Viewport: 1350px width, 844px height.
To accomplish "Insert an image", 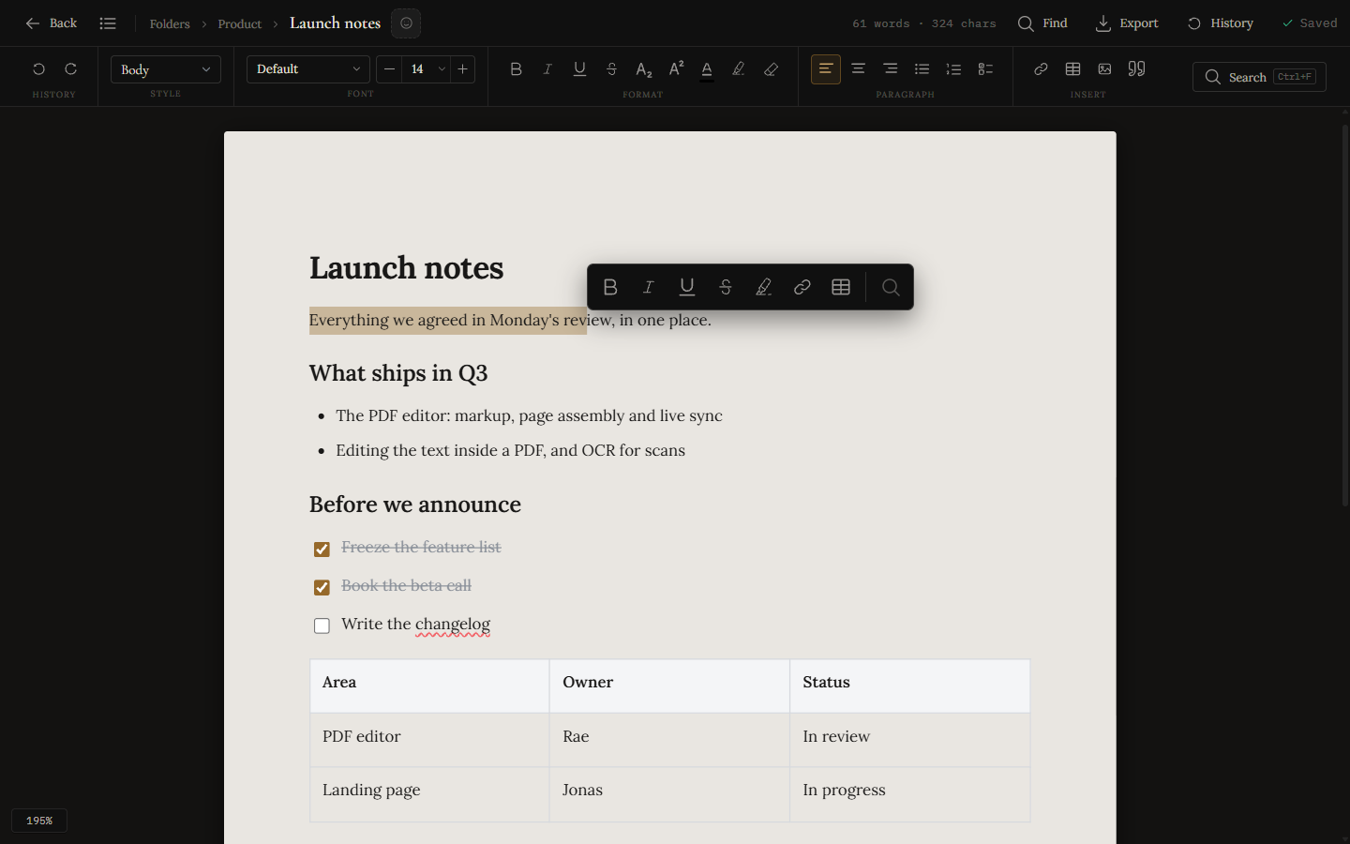I will pos(1104,69).
